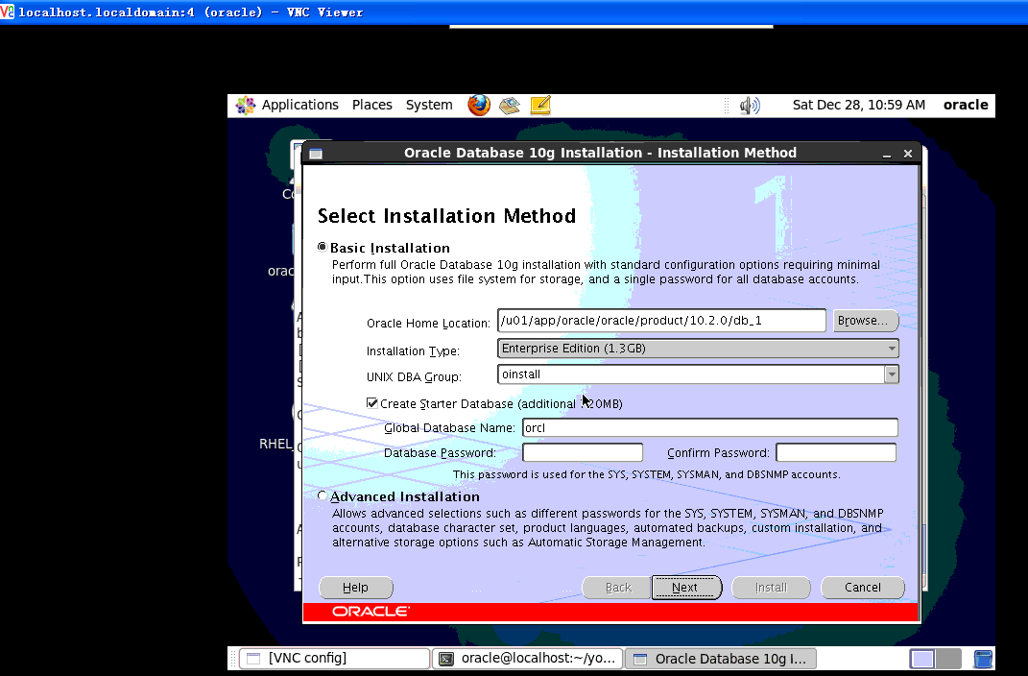Select the Advanced Installation radio button
Image resolution: width=1028 pixels, height=676 pixels.
(x=322, y=495)
